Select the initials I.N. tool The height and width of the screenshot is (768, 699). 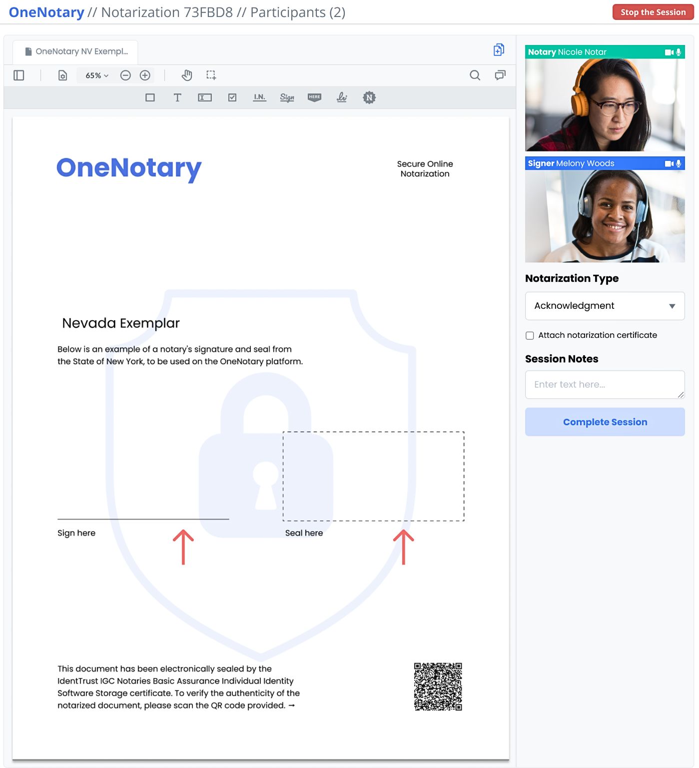(259, 97)
